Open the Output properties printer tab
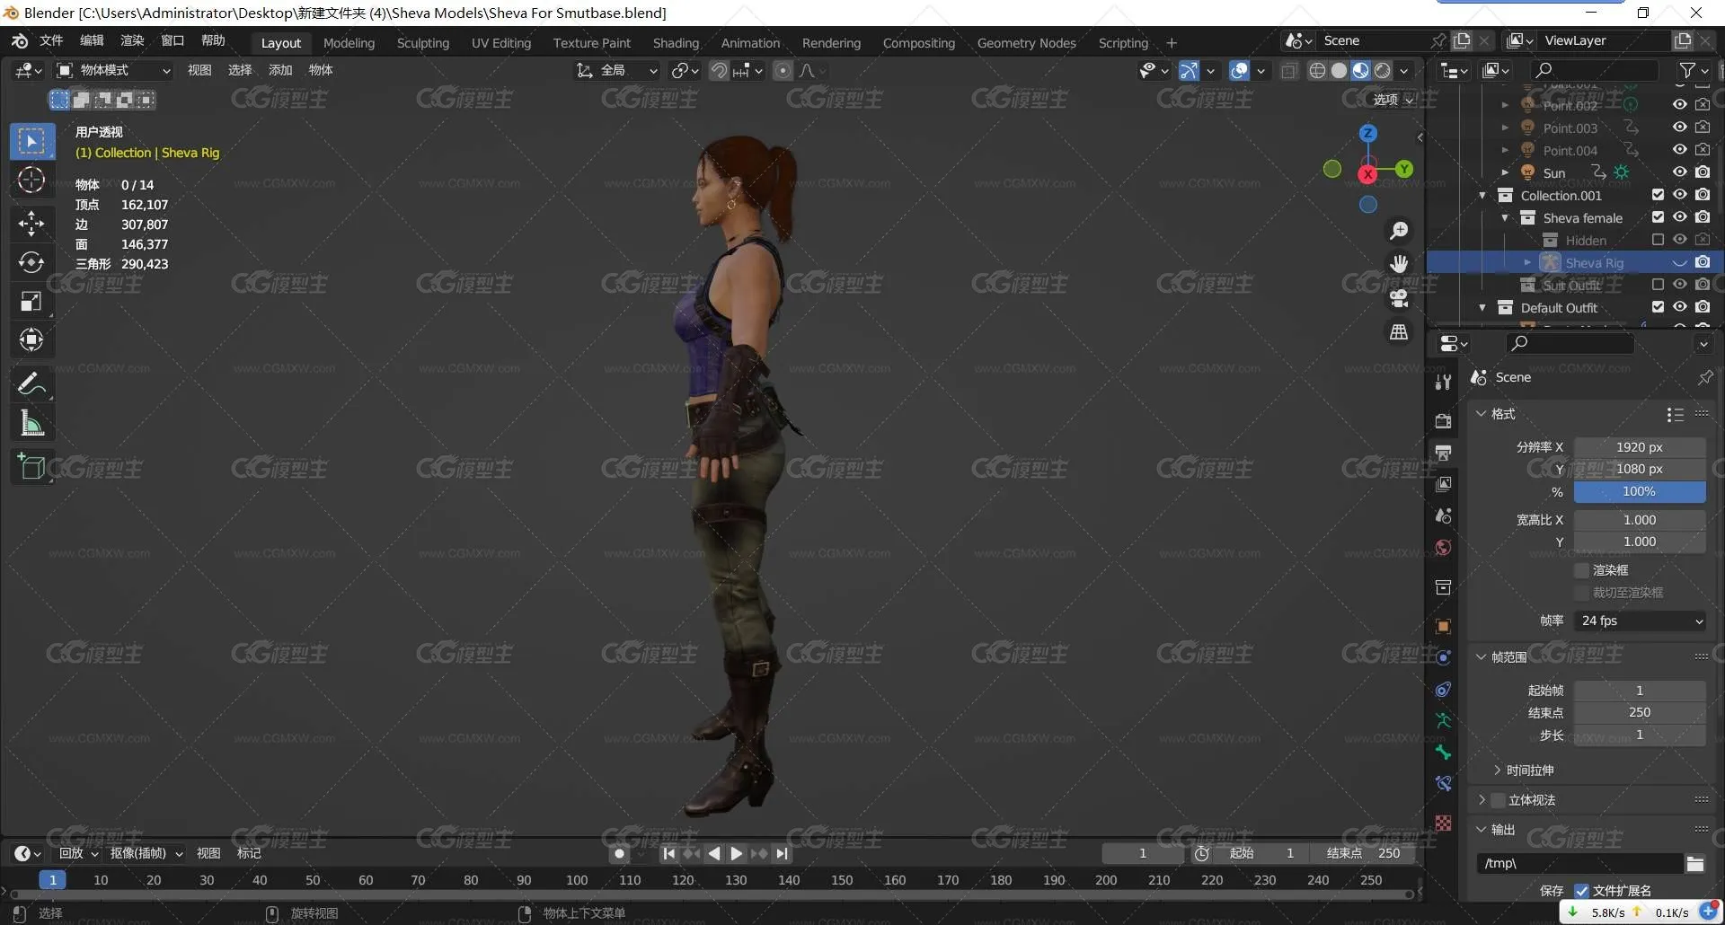Image resolution: width=1725 pixels, height=925 pixels. [1443, 453]
